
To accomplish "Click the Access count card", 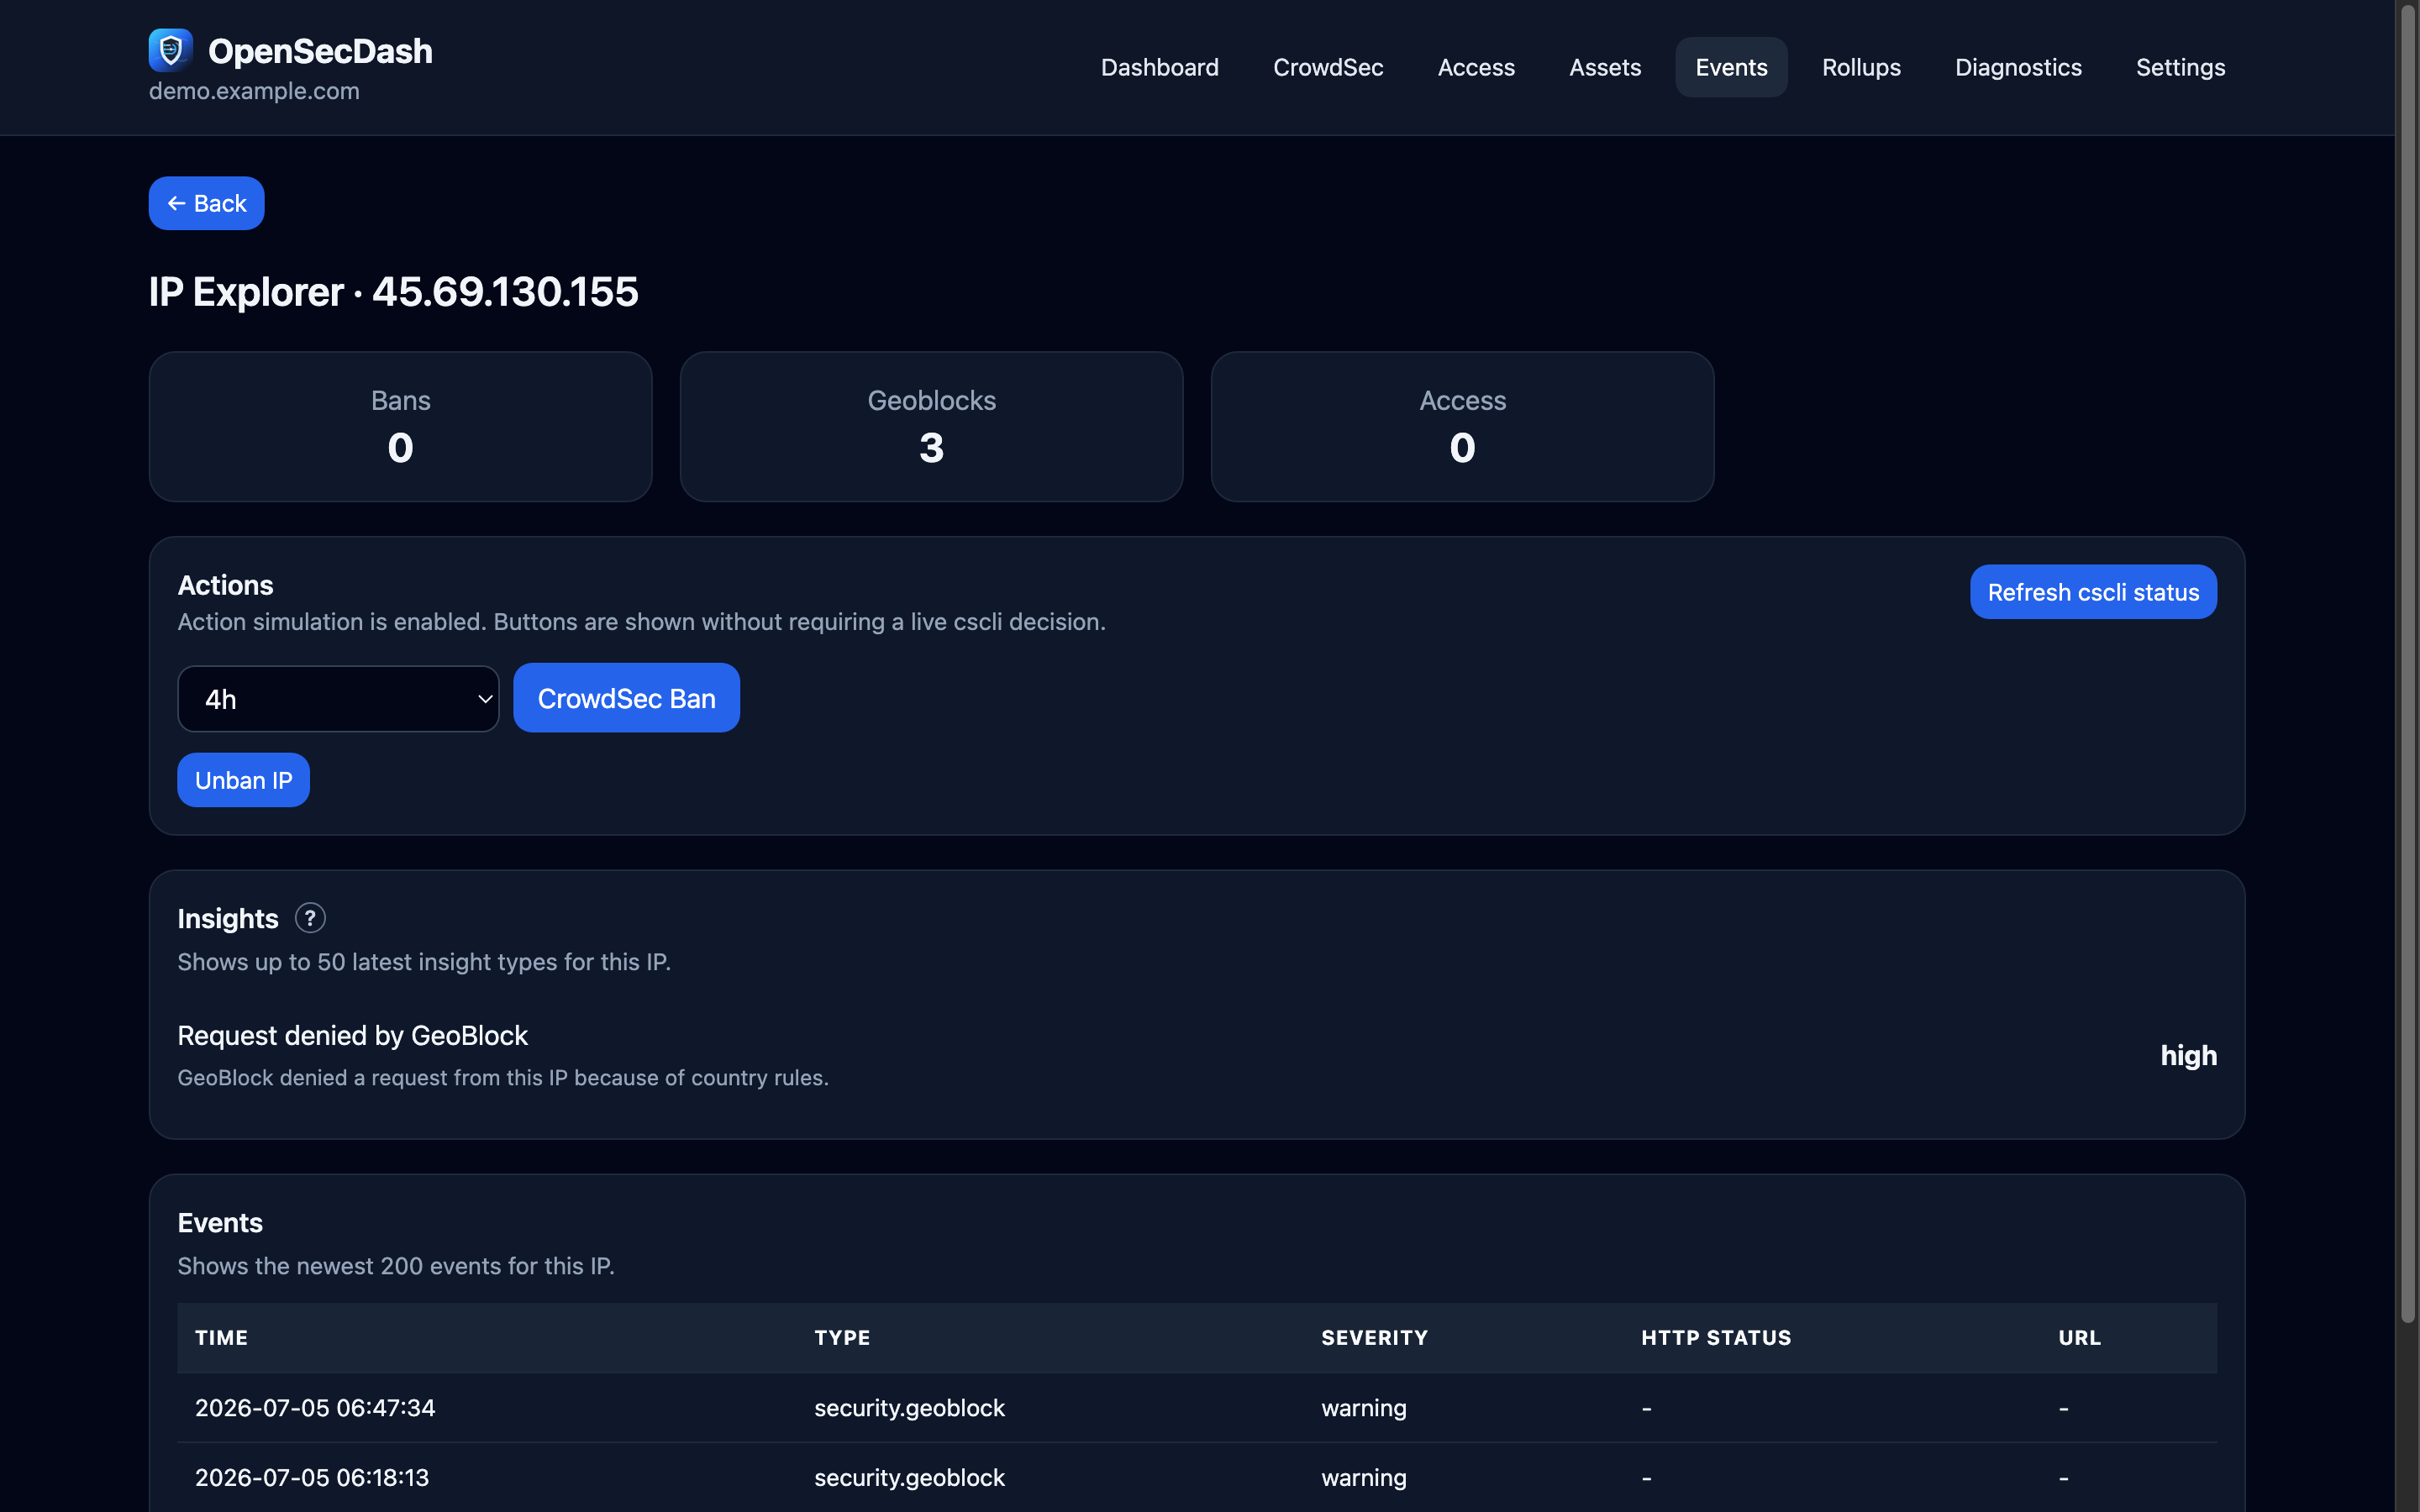I will click(x=1462, y=426).
